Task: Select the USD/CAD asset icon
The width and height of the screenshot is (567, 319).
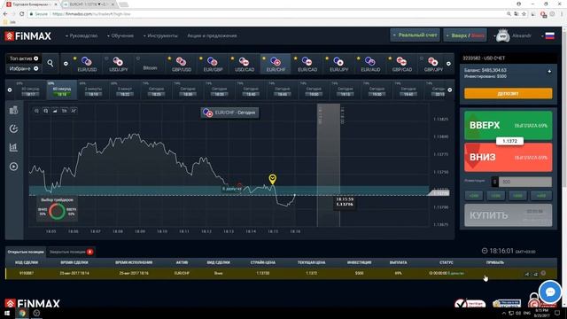Action: coord(244,61)
